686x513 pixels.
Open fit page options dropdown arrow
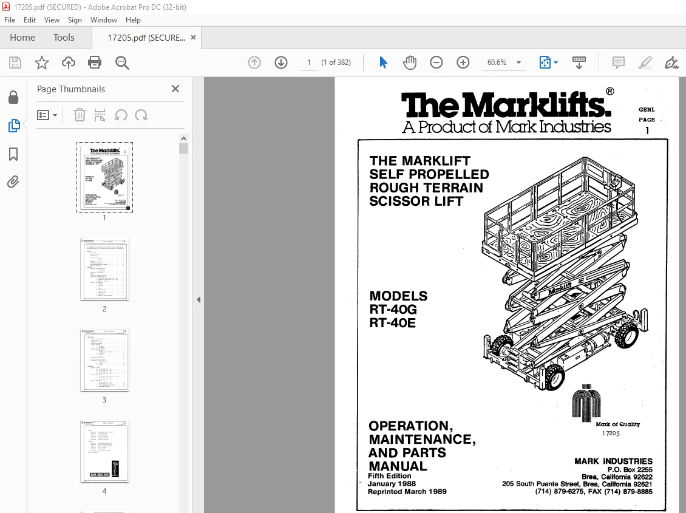tap(555, 63)
